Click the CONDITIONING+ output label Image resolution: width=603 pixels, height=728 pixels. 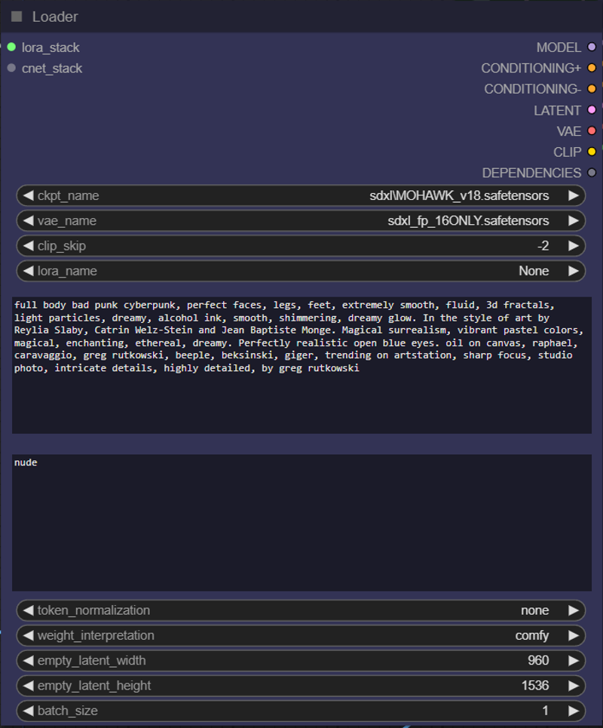531,68
